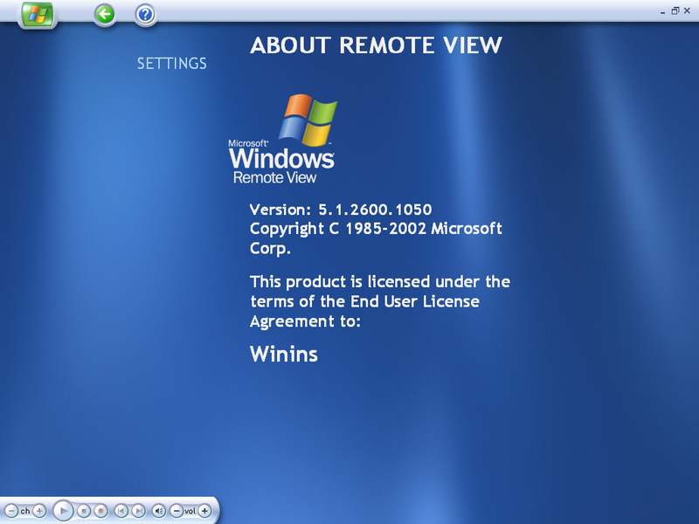
Task: Click the "Version: 5.1.2600.1050" text
Action: (341, 210)
